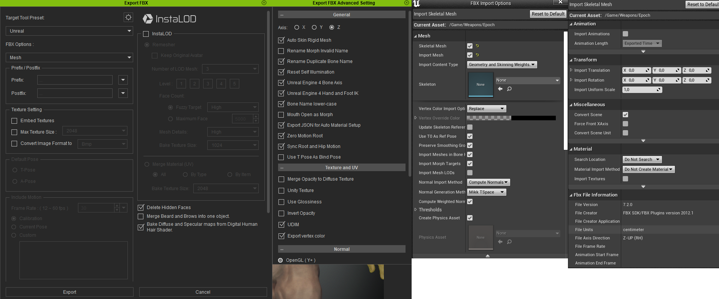719x299 pixels.
Task: Expand Thresholds row
Action: tap(416, 209)
